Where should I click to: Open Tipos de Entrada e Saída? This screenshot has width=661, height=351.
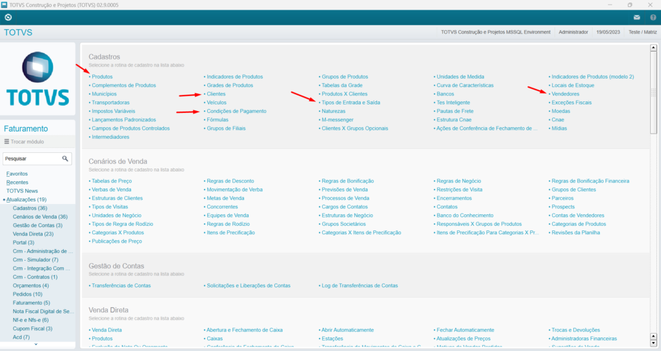point(351,103)
